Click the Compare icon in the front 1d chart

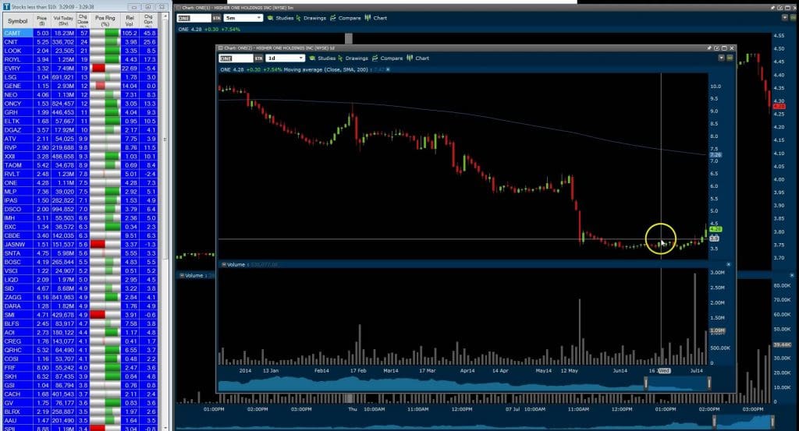(375, 58)
